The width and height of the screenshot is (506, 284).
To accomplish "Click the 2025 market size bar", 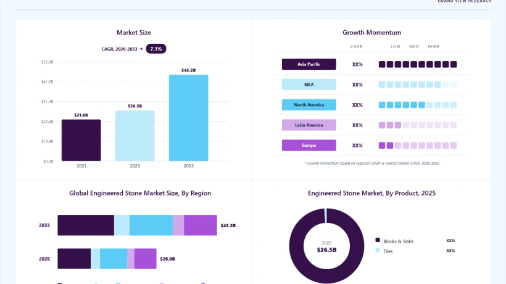I will [135, 136].
